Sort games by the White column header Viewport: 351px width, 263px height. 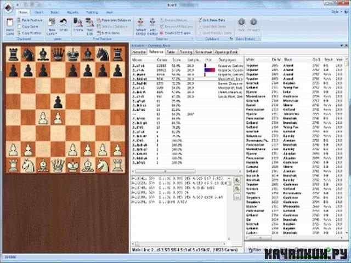(x=250, y=60)
